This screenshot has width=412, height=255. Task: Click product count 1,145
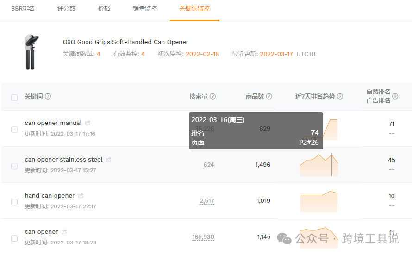(263, 237)
